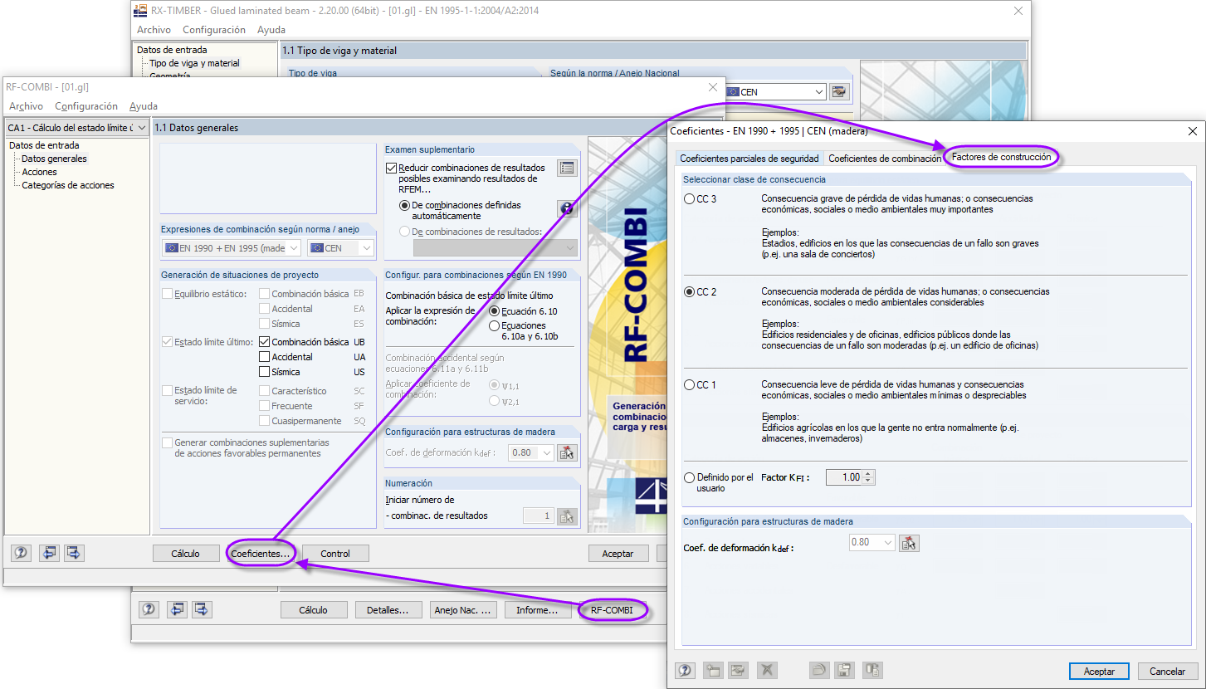Open Ayuda menu in RX-TIMBER window
Screen dimensions: 1206x689
[x=271, y=30]
